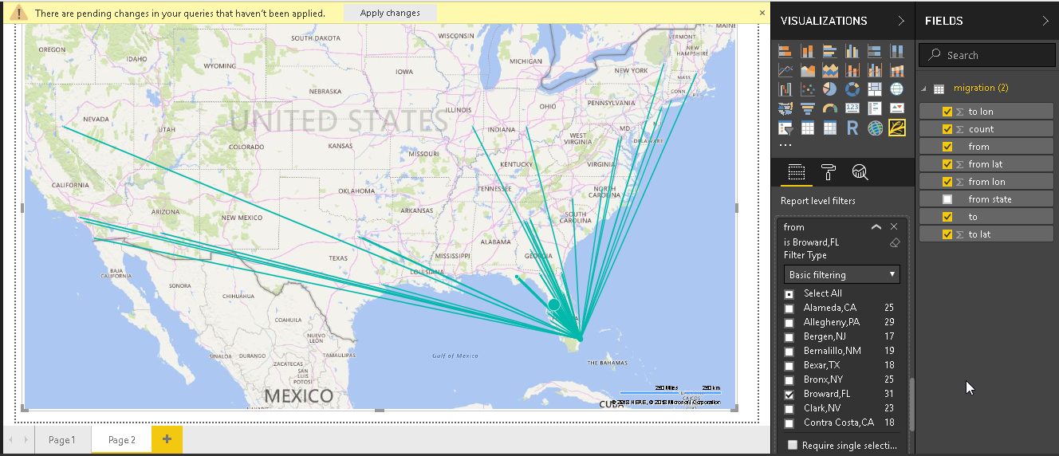The width and height of the screenshot is (1059, 456).
Task: Select the funnel chart visualization
Action: pyautogui.click(x=807, y=108)
